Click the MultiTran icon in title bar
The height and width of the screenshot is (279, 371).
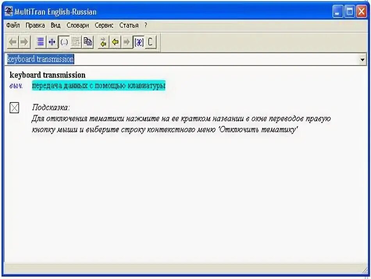pyautogui.click(x=9, y=11)
